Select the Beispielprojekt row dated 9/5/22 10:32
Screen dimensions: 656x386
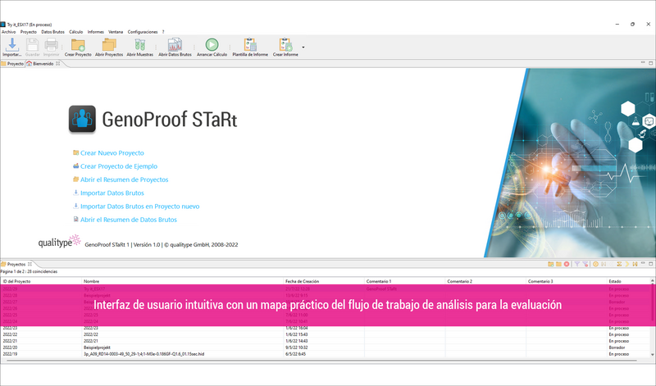coord(325,347)
